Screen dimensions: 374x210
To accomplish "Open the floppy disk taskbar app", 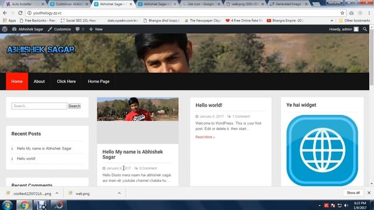I will [x=41, y=205].
